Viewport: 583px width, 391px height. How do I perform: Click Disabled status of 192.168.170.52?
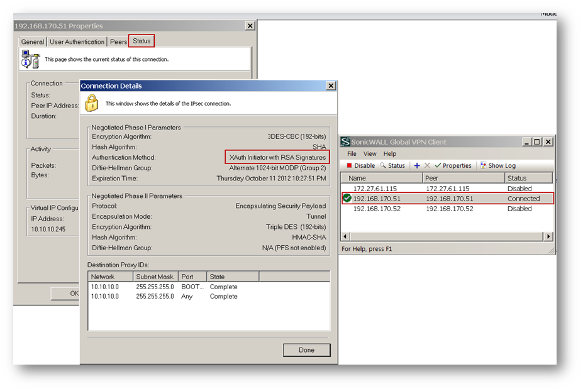(x=519, y=209)
